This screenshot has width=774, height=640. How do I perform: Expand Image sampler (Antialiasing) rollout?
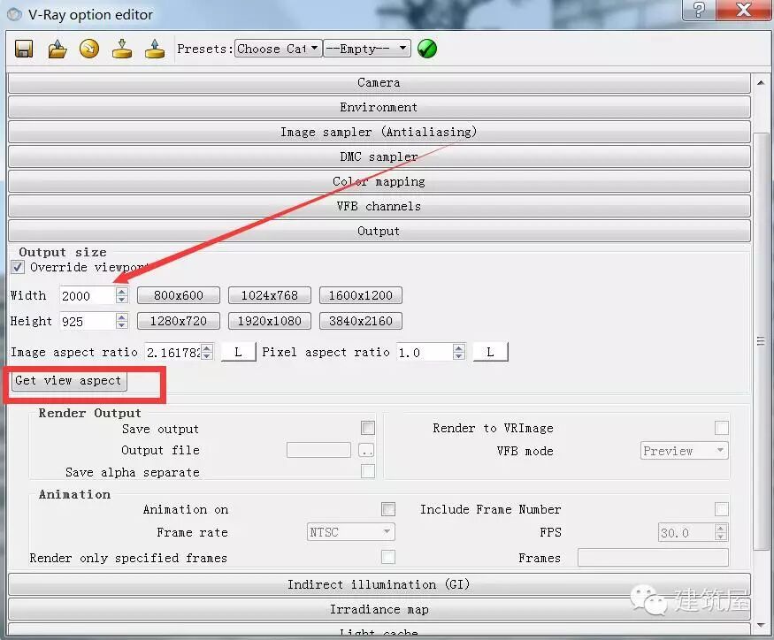(x=379, y=133)
